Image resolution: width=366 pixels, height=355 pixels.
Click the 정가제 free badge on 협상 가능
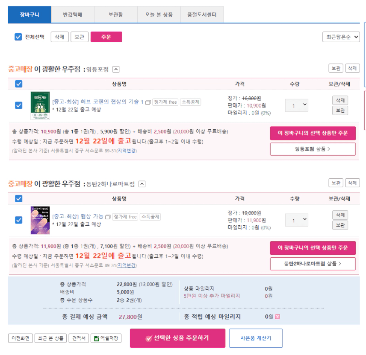(125, 217)
